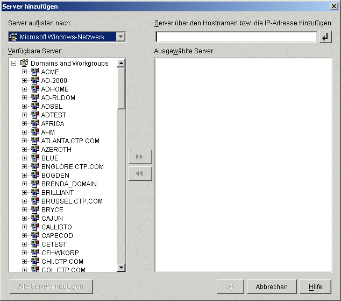Select the AZEROTH entry text
The image size is (341, 301).
tap(56, 149)
